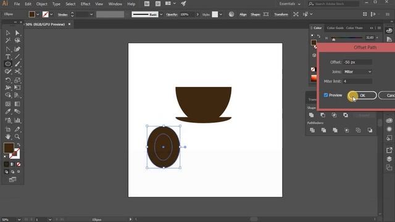Select the Zoom tool
The width and height of the screenshot is (395, 222).
pyautogui.click(x=17, y=137)
